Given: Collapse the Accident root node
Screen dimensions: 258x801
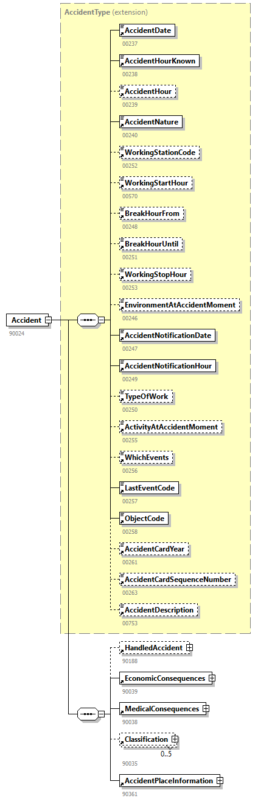Looking at the screenshot, I should (x=48, y=320).
